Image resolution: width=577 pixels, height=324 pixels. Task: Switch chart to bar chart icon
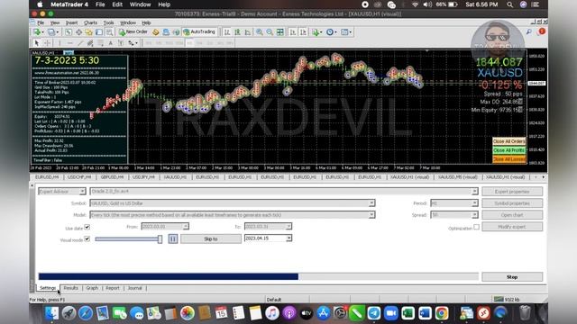[227, 32]
